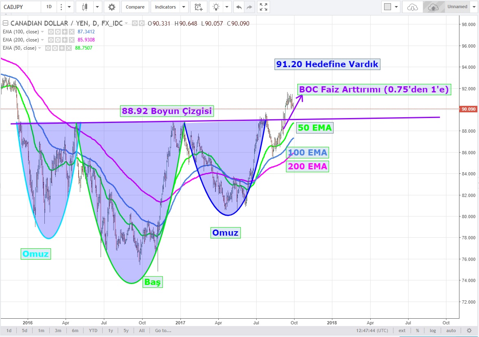Image resolution: width=479 pixels, height=337 pixels.
Task: Click the Go to... button
Action: click(x=163, y=330)
